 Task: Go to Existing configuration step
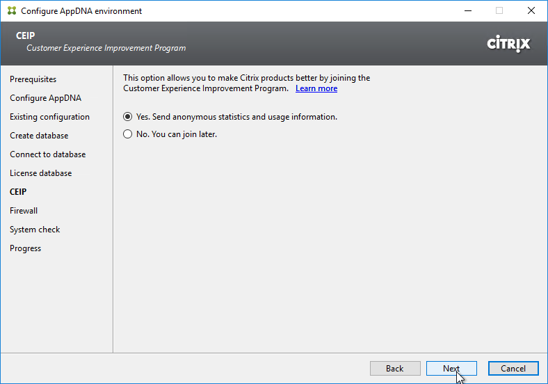[x=49, y=117]
